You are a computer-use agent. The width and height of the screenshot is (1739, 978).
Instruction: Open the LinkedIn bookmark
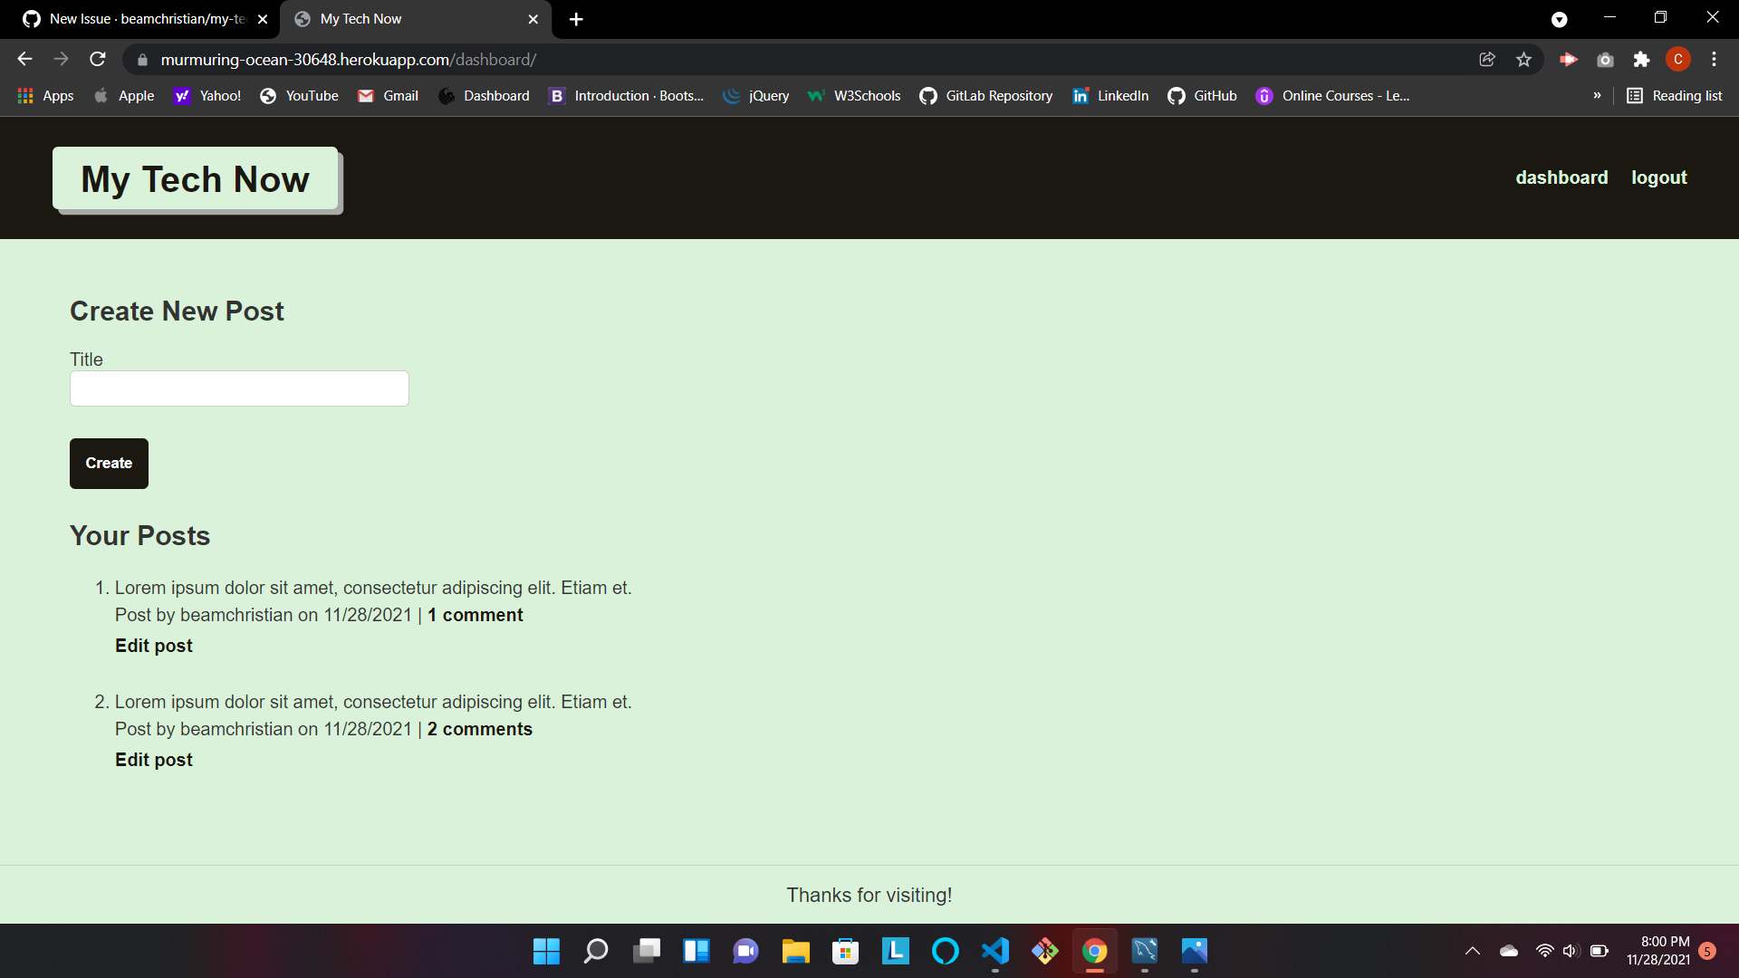[1110, 95]
